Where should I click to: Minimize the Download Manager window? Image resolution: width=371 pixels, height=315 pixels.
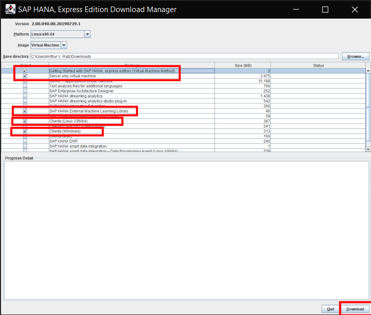[x=296, y=10]
